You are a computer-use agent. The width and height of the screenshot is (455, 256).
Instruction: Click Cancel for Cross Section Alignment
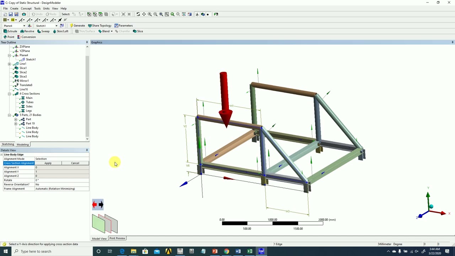point(75,163)
